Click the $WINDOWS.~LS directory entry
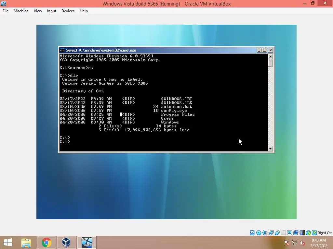 point(177,103)
